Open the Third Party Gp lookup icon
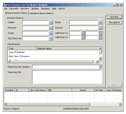 tap(51, 38)
